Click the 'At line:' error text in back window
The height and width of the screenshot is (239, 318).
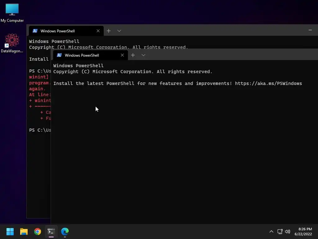pyautogui.click(x=39, y=95)
